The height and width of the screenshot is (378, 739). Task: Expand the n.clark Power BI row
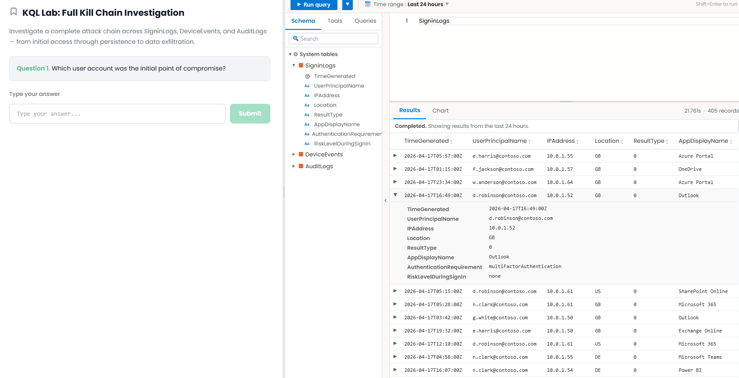pos(395,370)
